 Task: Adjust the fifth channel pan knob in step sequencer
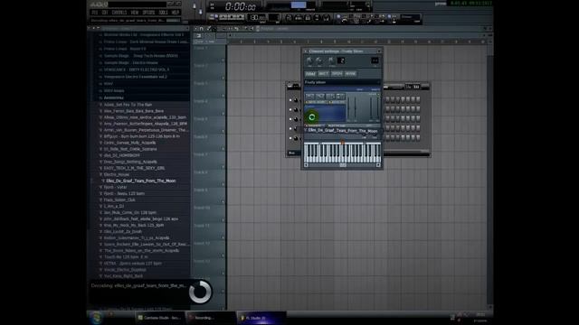click(296, 138)
